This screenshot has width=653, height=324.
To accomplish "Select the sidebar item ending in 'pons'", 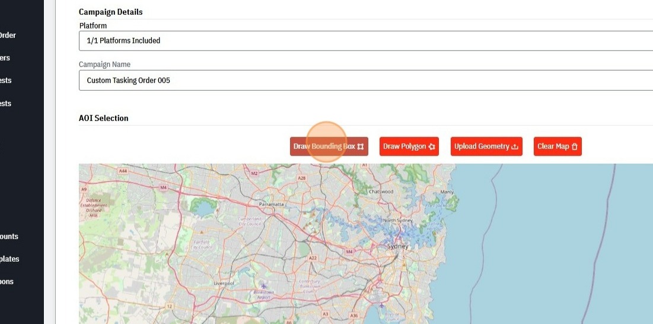I will pyautogui.click(x=7, y=281).
